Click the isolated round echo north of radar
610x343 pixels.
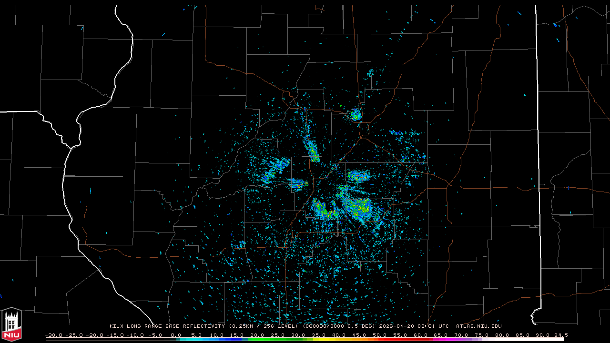point(356,115)
